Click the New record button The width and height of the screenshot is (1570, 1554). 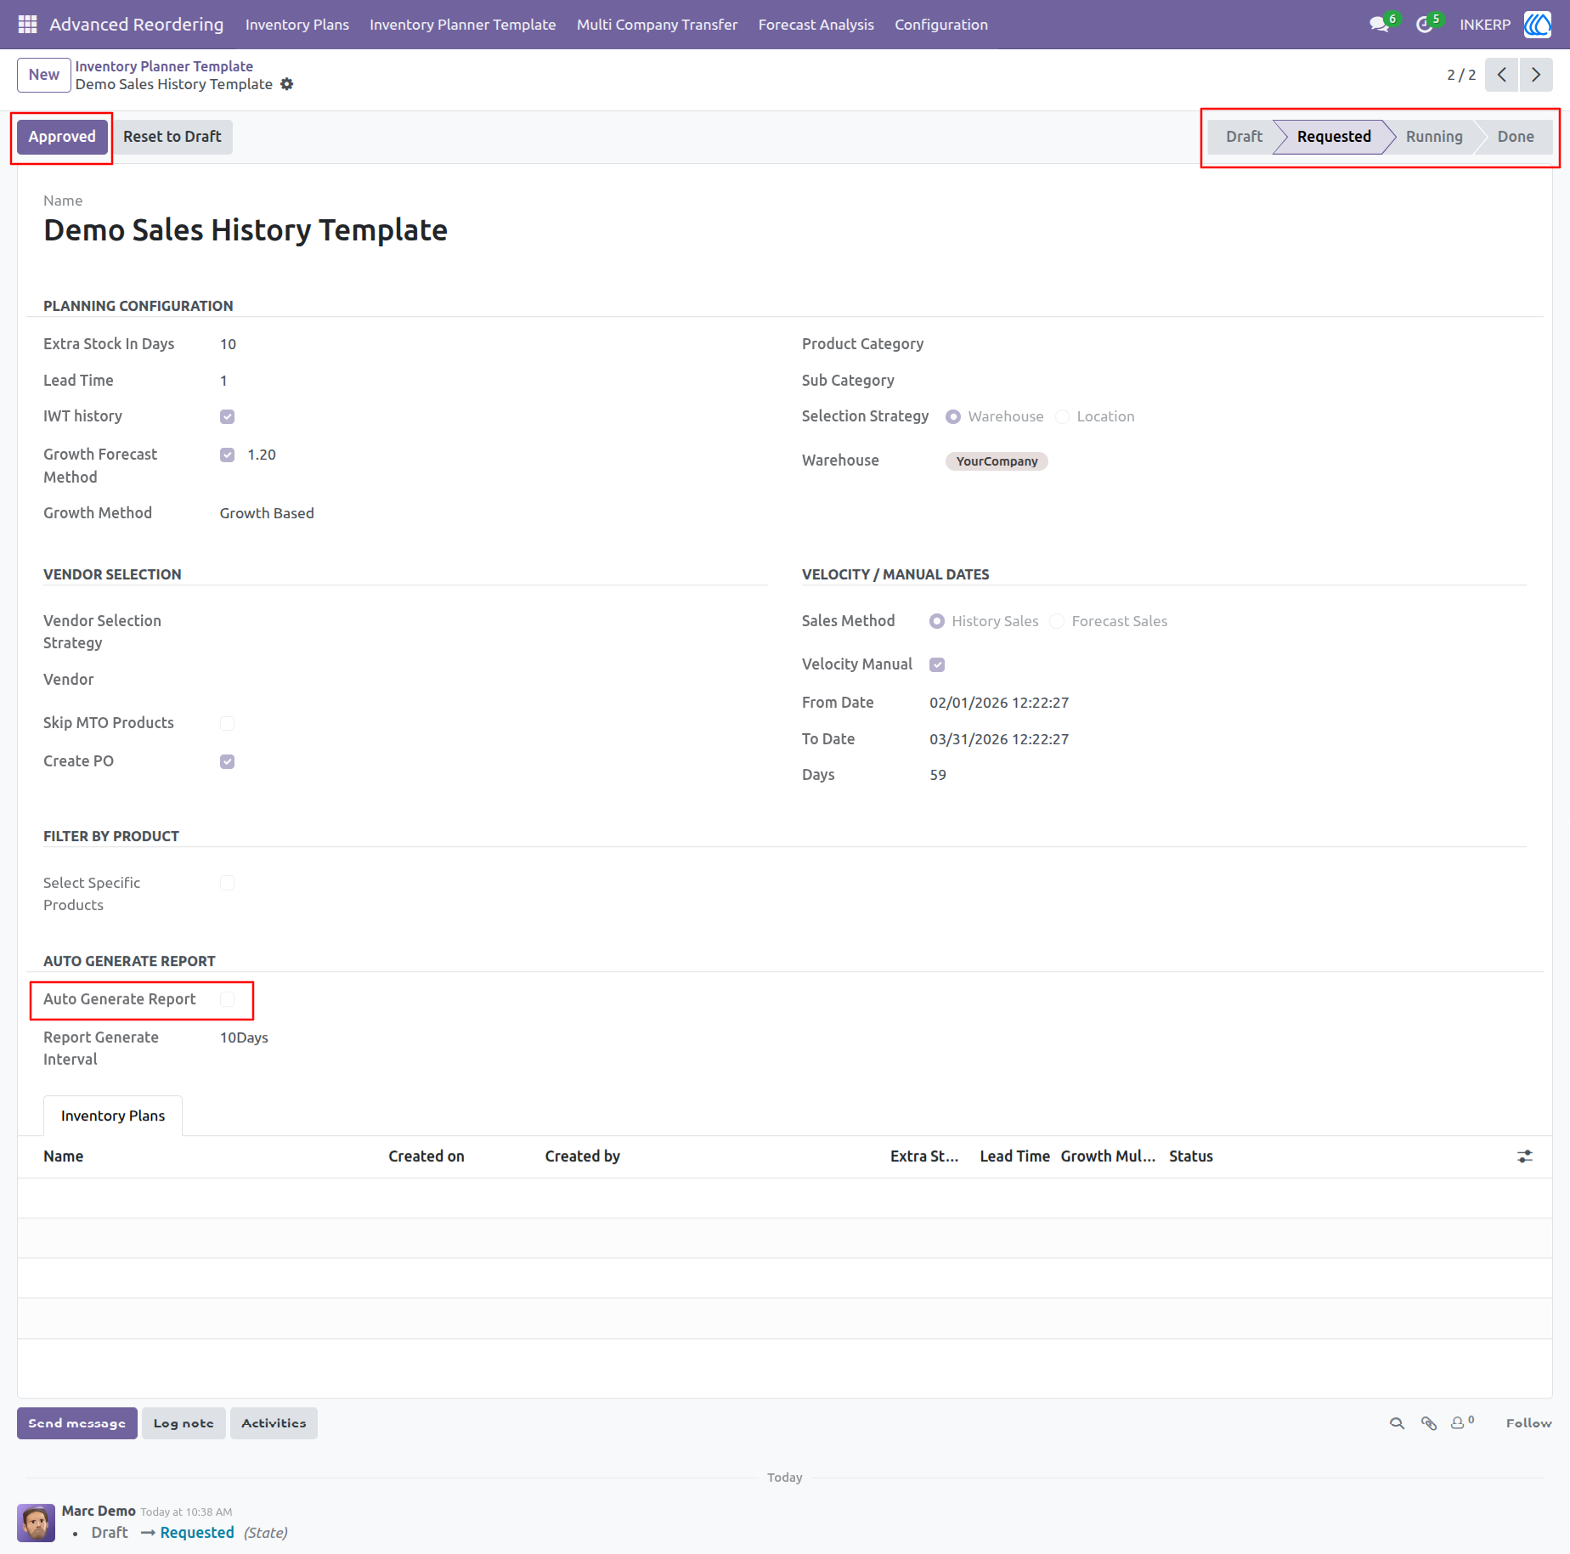(x=44, y=75)
